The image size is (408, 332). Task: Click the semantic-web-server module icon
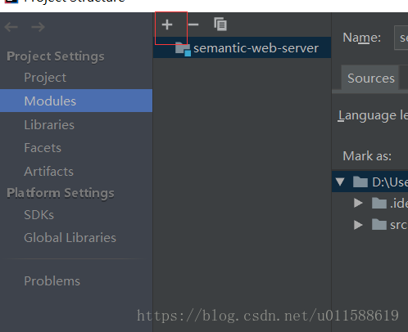tap(183, 49)
